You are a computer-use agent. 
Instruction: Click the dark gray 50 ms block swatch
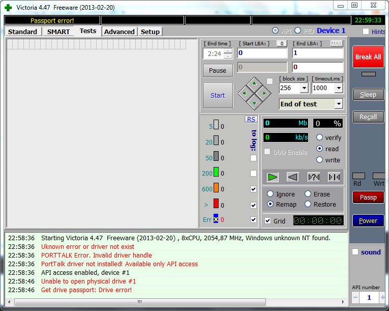pyautogui.click(x=216, y=156)
